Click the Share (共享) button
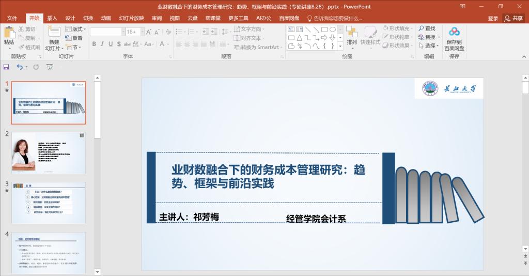Viewport: 529px width, 276px height. point(514,18)
